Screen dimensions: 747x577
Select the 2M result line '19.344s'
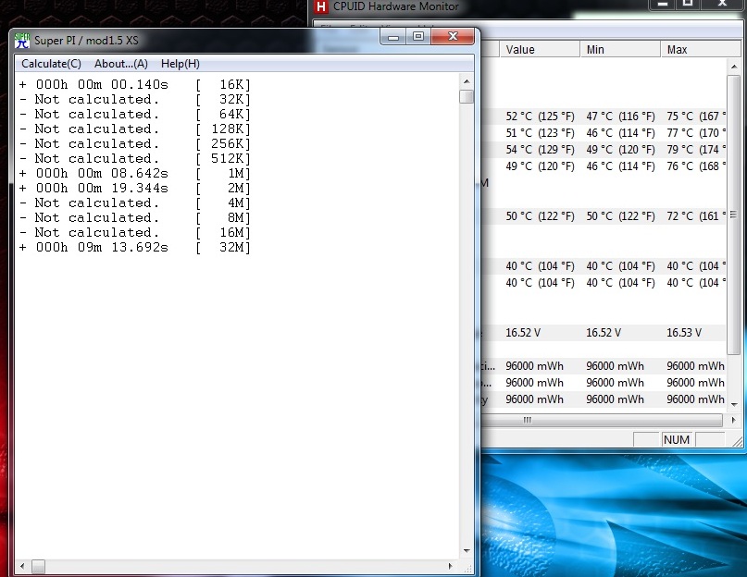click(134, 188)
